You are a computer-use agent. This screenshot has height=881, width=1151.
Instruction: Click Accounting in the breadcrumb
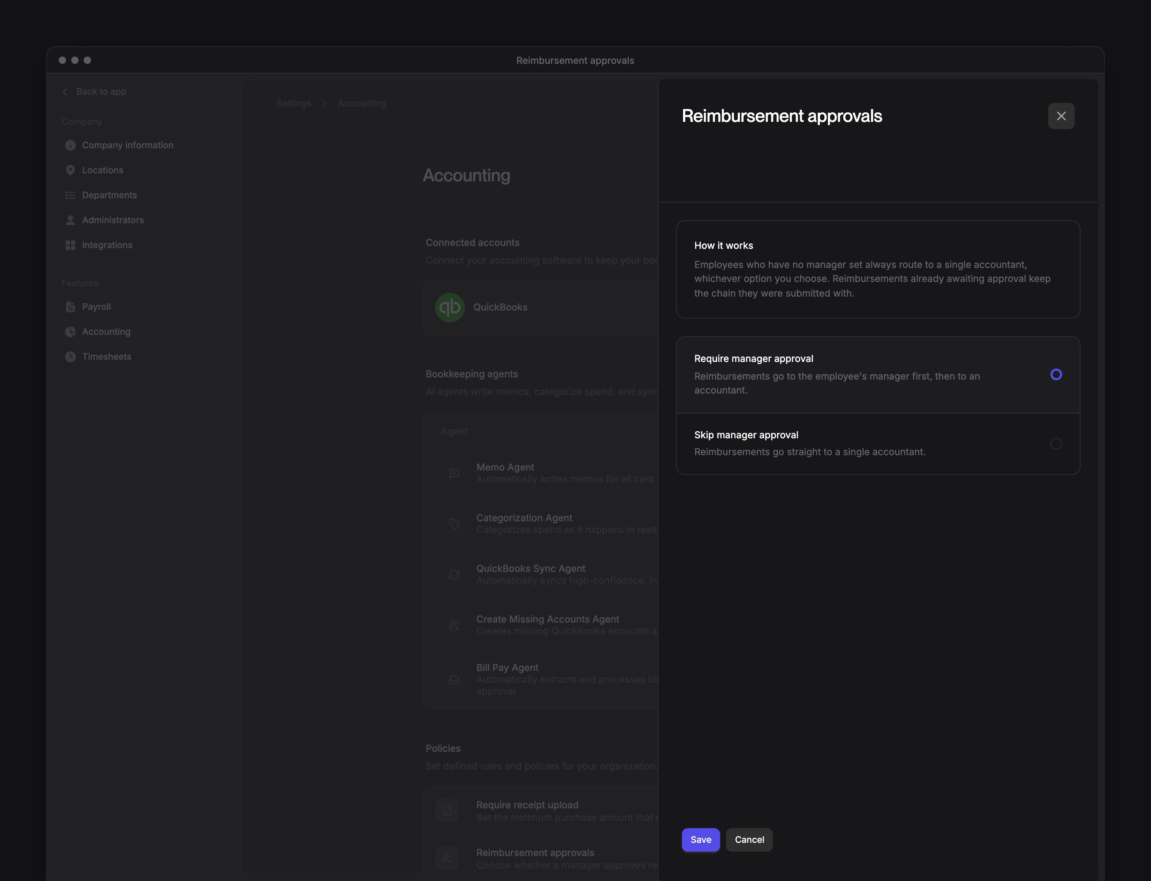tap(362, 103)
